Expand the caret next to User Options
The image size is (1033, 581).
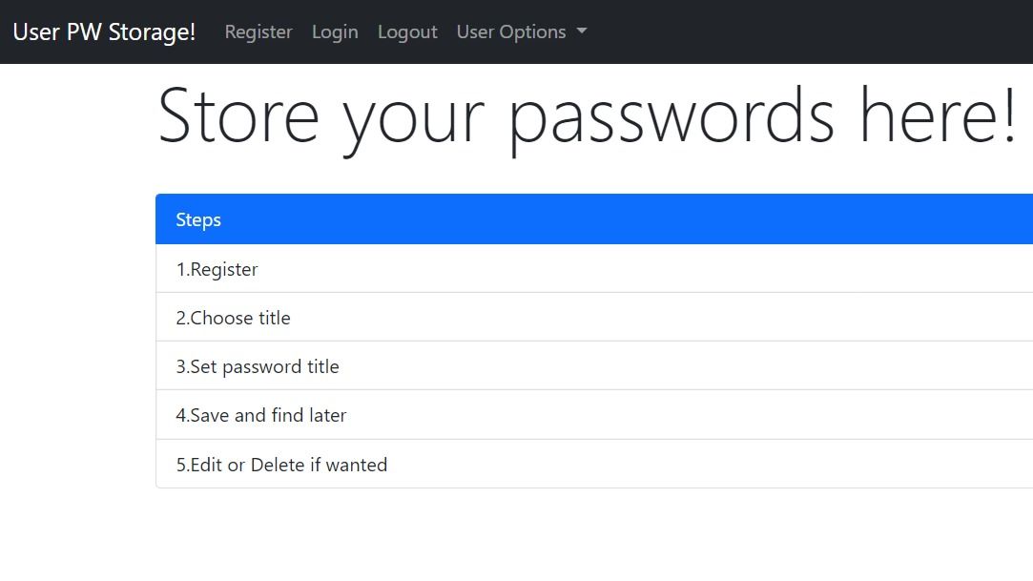click(582, 31)
